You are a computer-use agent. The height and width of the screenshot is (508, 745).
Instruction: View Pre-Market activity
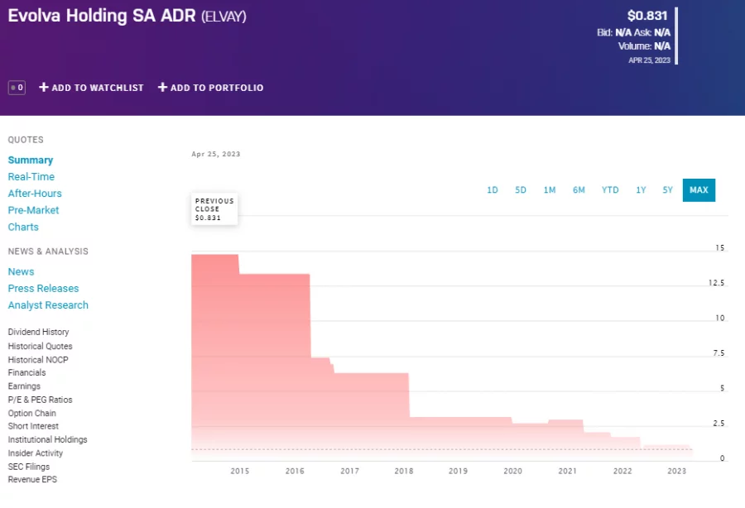33,210
